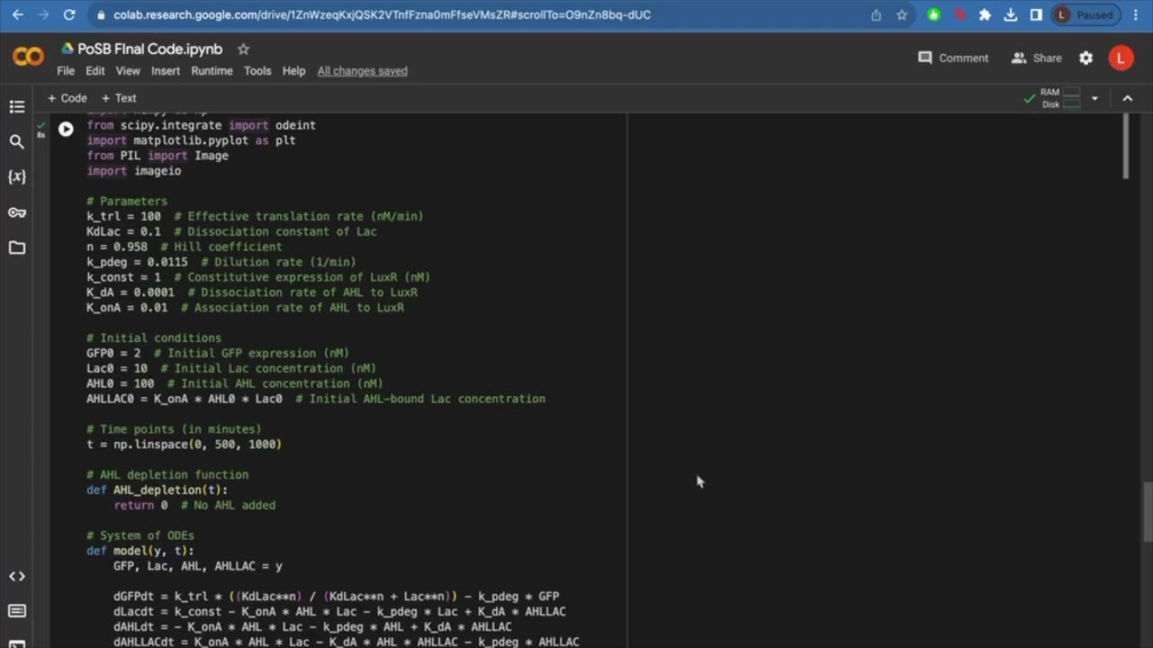
Task: Open the files folder panel
Action: [x=17, y=247]
